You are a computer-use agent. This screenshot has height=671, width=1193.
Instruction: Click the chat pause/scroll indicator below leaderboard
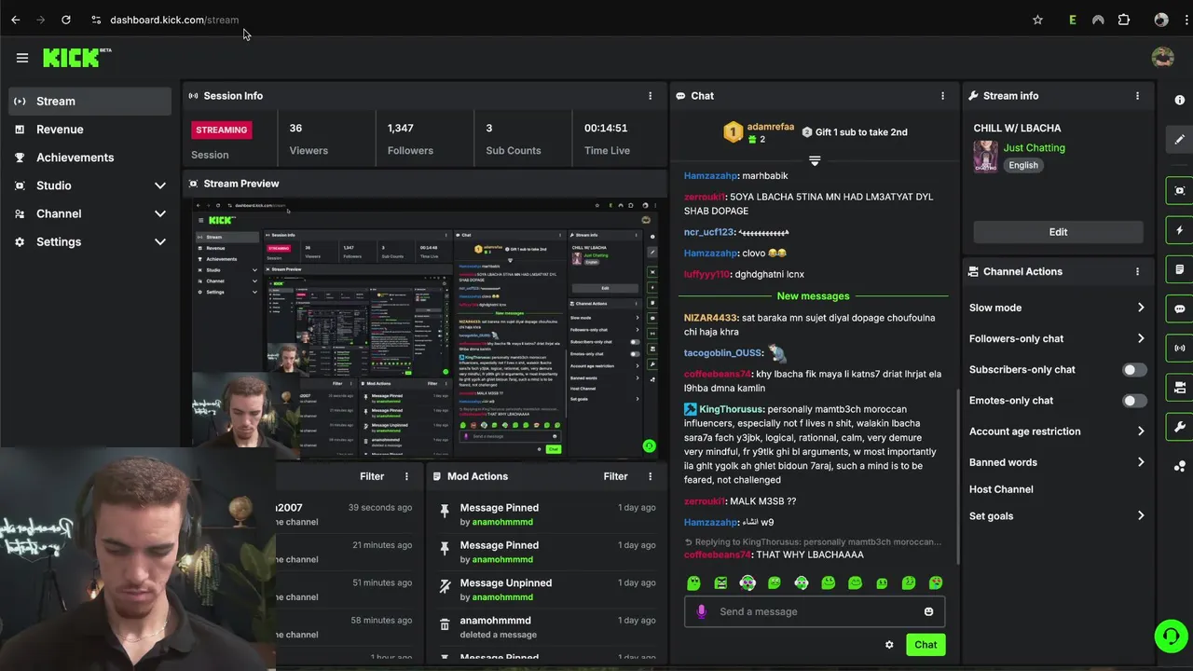tap(815, 161)
